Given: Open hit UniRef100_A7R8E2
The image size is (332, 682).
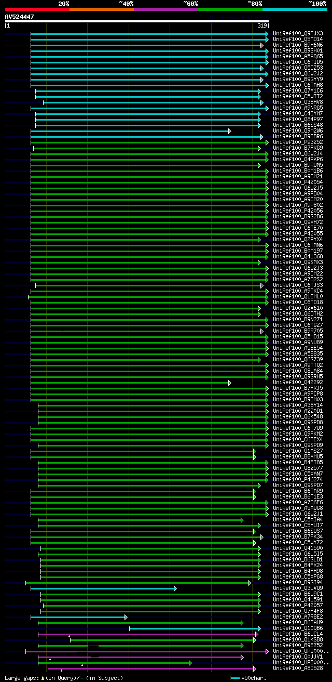Looking at the screenshot, I should click(x=298, y=617).
